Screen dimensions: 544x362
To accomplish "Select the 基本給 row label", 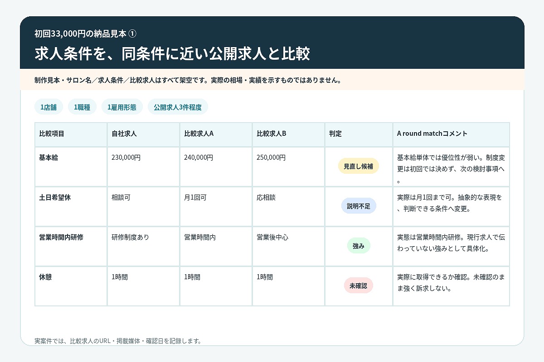I will coord(49,158).
